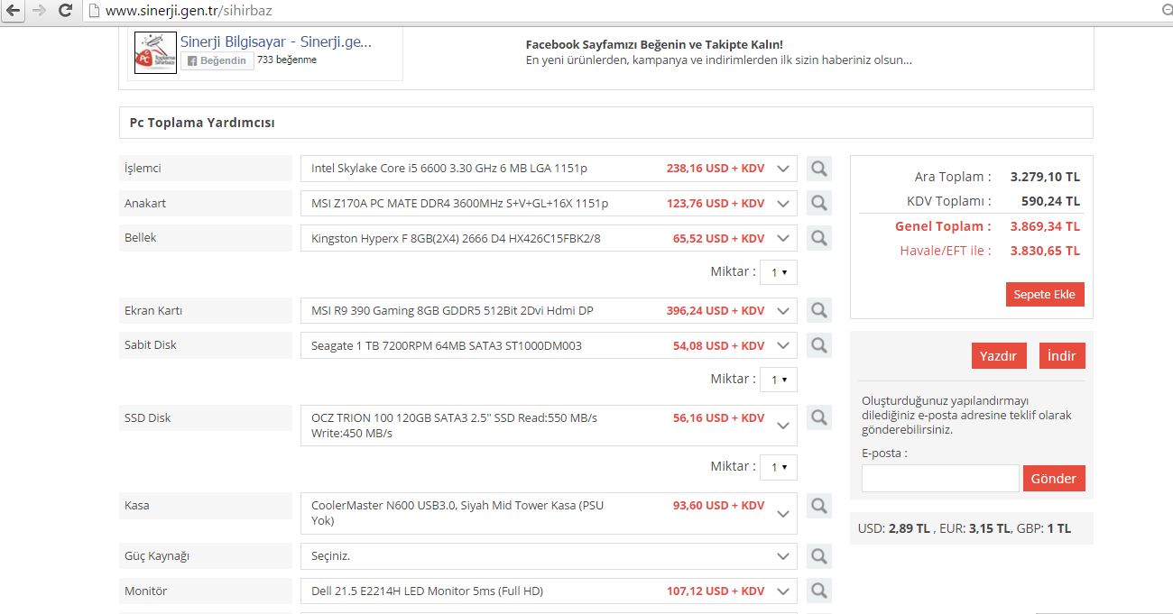Open the Sabit Disk dropdown showing Seagate 1 TB
The width and height of the screenshot is (1173, 614).
click(x=549, y=345)
